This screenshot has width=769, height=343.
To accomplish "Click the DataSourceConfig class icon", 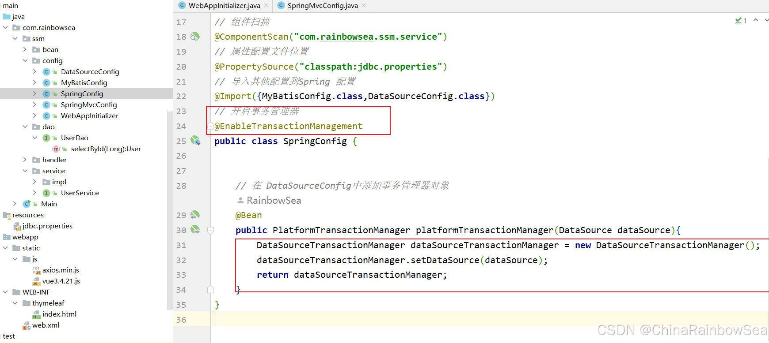I will 46,72.
